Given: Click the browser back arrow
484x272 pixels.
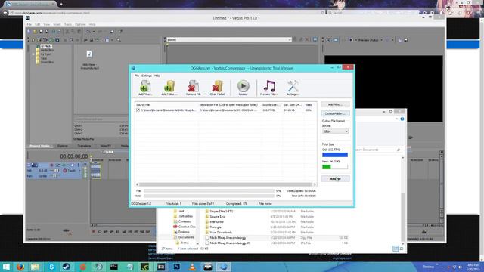Looking at the screenshot, I should click(x=5, y=13).
